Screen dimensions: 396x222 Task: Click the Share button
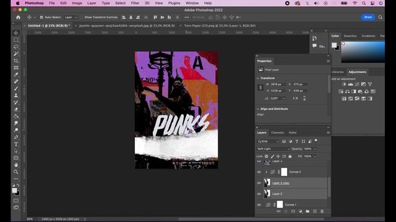coord(368,17)
